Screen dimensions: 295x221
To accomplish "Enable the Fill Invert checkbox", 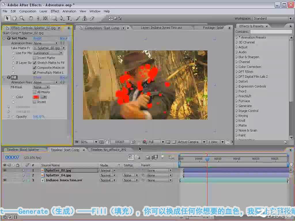I will click(x=35, y=102).
